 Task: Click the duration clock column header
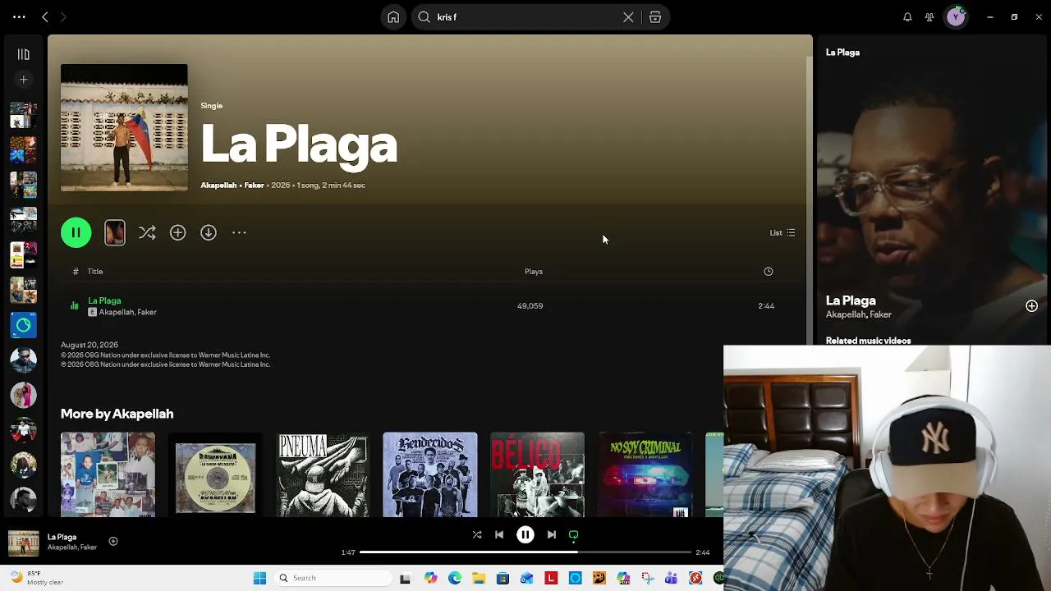click(x=769, y=272)
